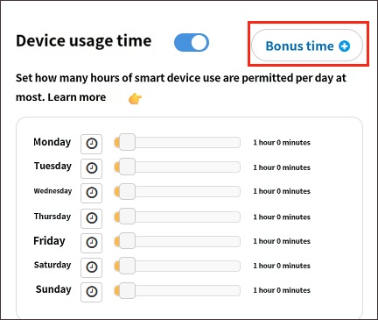Viewport: 378px width, 320px height.
Task: Click the blue plus icon beside Bonus time
Action: 344,46
